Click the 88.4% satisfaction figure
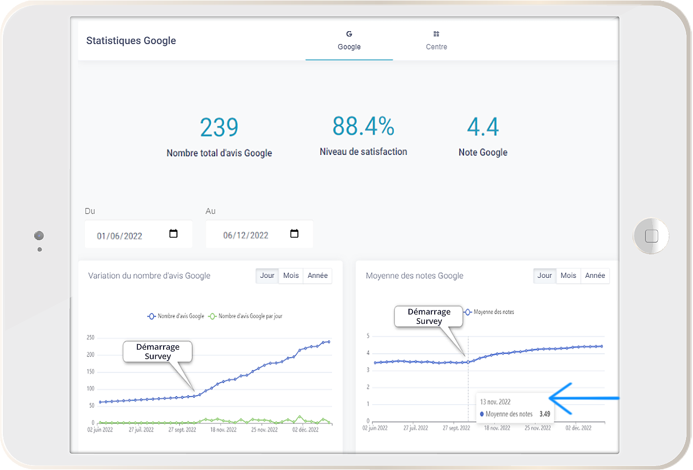Image resolution: width=693 pixels, height=470 pixels. [x=363, y=126]
